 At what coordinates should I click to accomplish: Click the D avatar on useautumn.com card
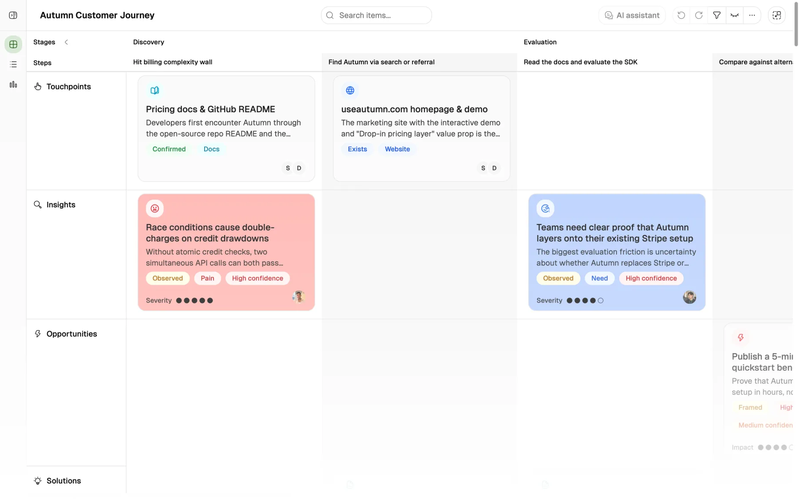click(x=494, y=168)
